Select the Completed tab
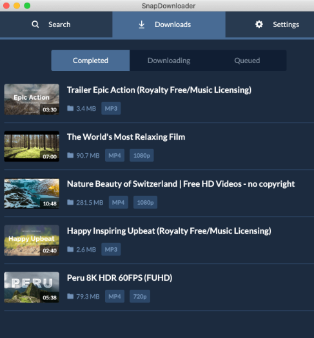314x338 pixels. click(x=90, y=61)
